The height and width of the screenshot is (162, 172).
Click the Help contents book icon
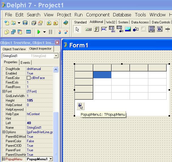coord(66,23)
